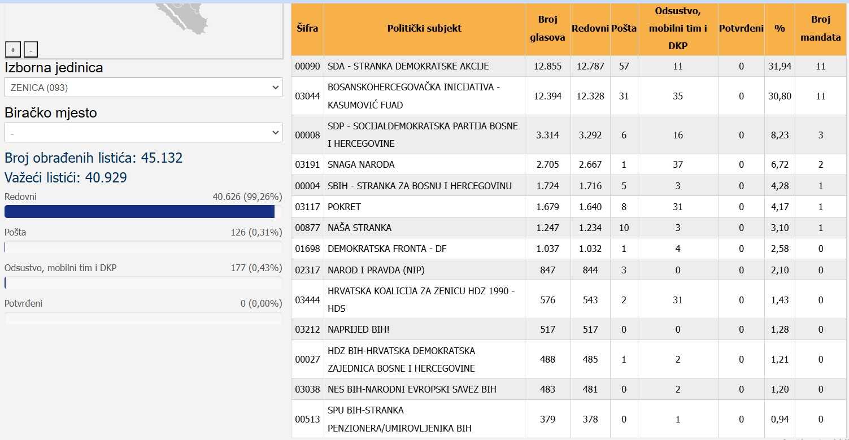Click the Potvrđeni column header
Viewport: 849px width, 440px height.
[741, 28]
